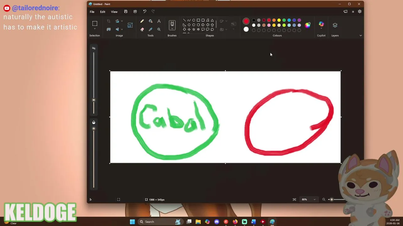Collapse the ribbon with chevron
Image resolution: width=403 pixels, height=226 pixels.
coord(361,35)
